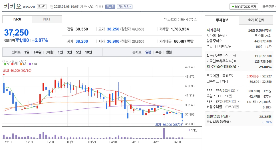Open PBR BPS(2024.12) help icon
The height and width of the screenshot is (150, 278).
[x=238, y=101]
